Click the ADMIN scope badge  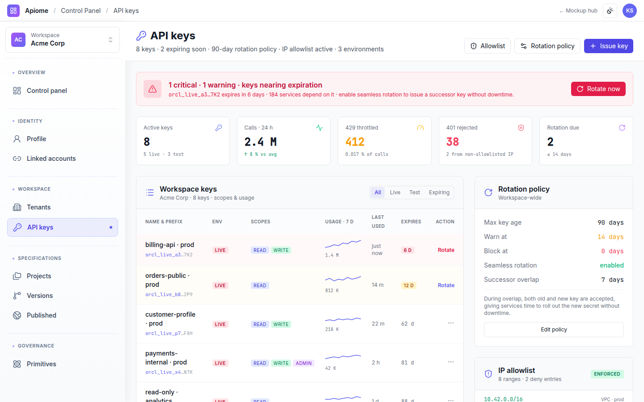point(304,363)
